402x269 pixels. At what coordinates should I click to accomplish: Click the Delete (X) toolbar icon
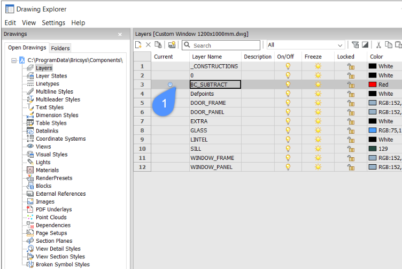(149, 45)
